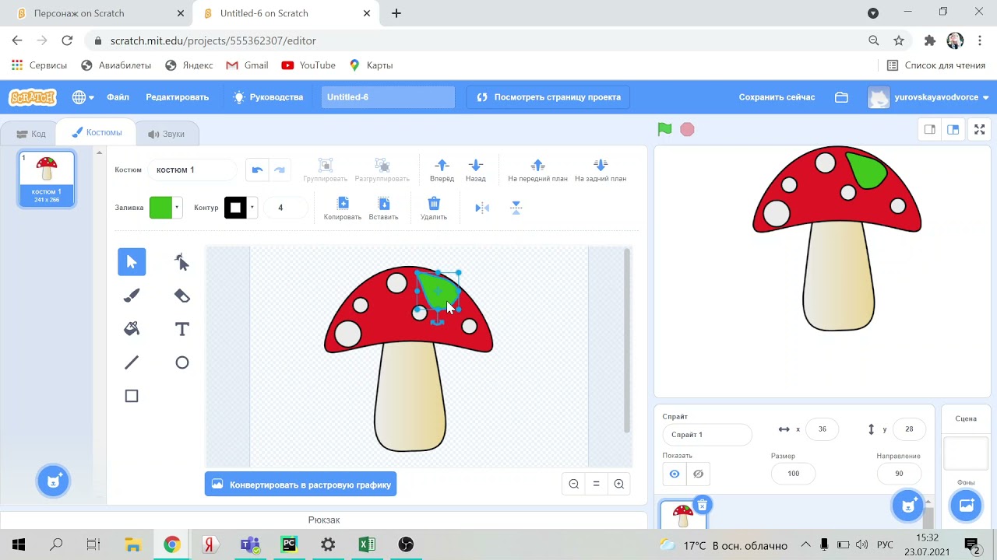This screenshot has height=560, width=997.
Task: Open My Stuff folder icon
Action: tap(841, 97)
